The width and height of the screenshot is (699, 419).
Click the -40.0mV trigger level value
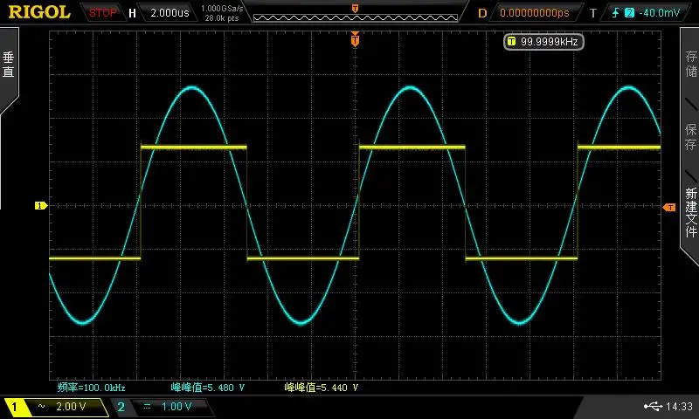coord(660,12)
